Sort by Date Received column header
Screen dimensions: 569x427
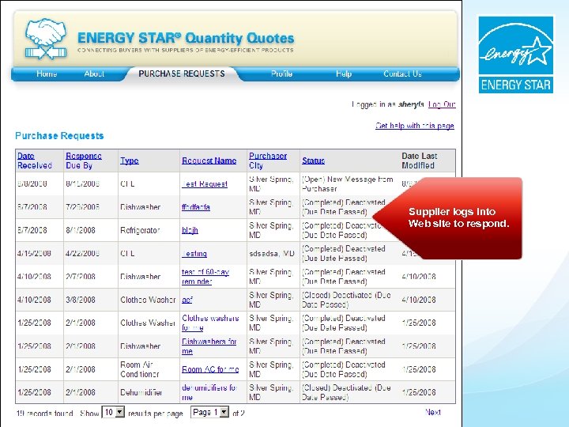pos(35,161)
